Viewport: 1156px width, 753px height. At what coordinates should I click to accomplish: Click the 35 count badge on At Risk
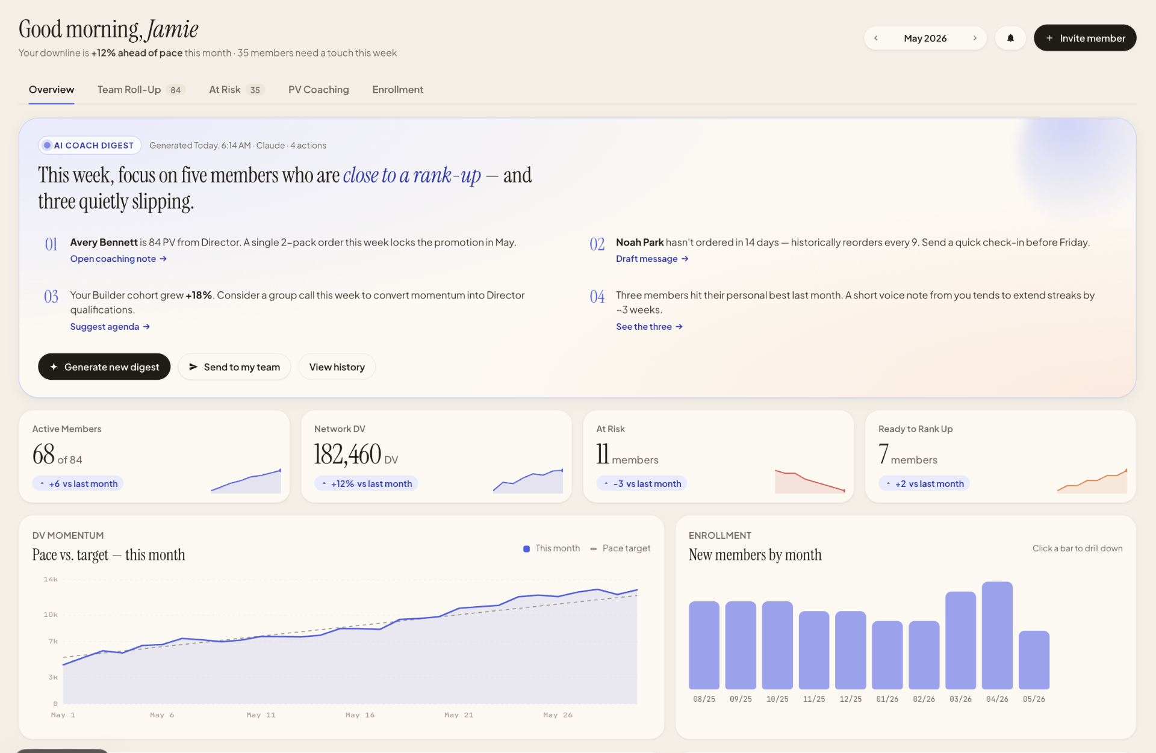pos(255,90)
